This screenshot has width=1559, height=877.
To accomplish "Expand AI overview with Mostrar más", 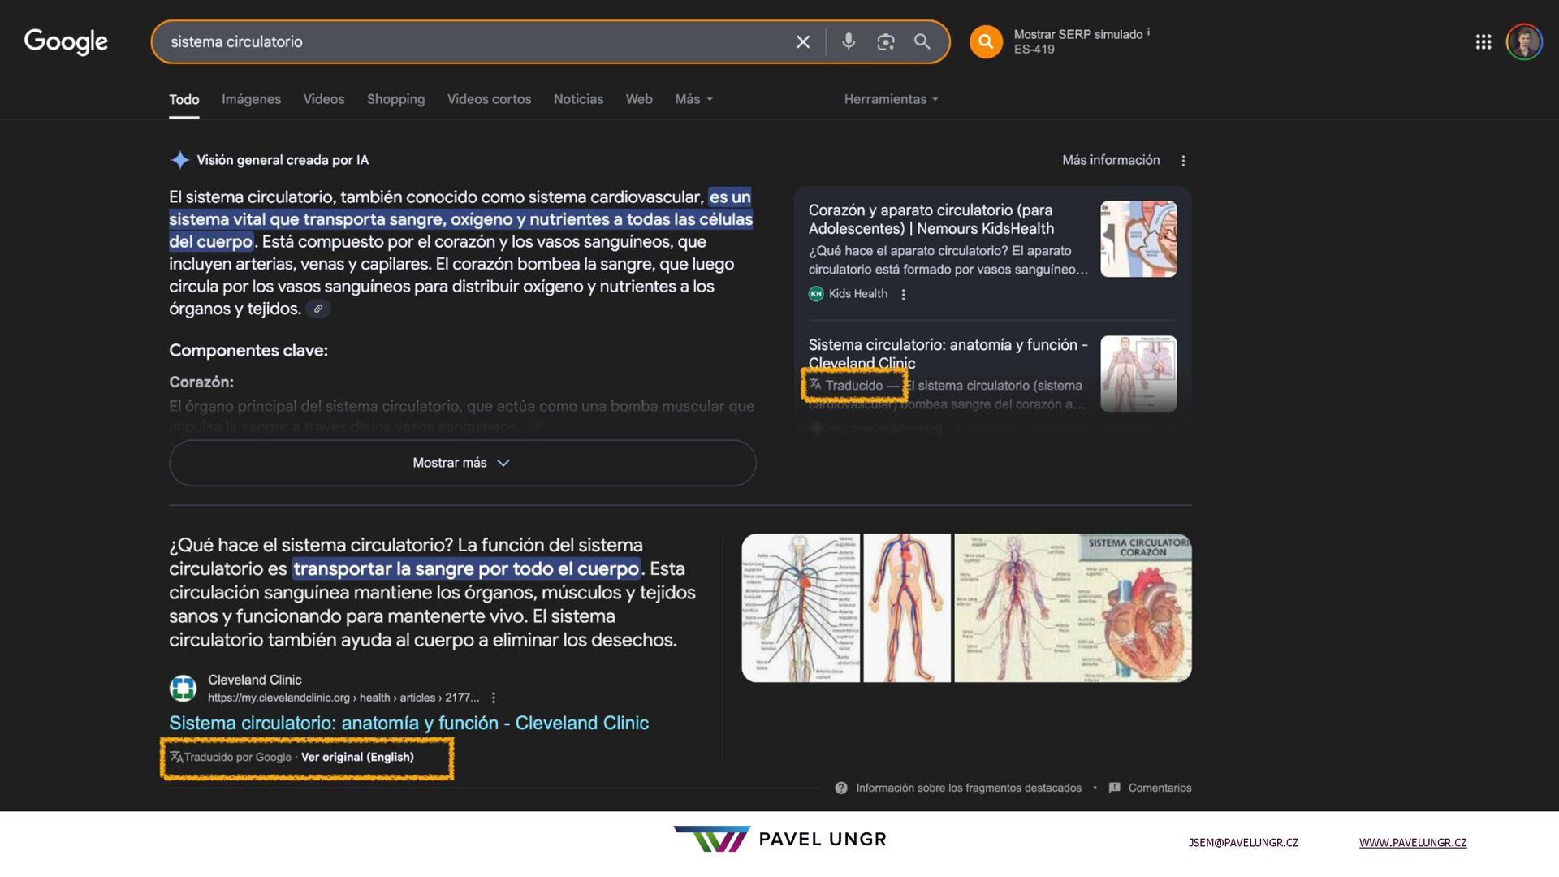I will click(462, 463).
